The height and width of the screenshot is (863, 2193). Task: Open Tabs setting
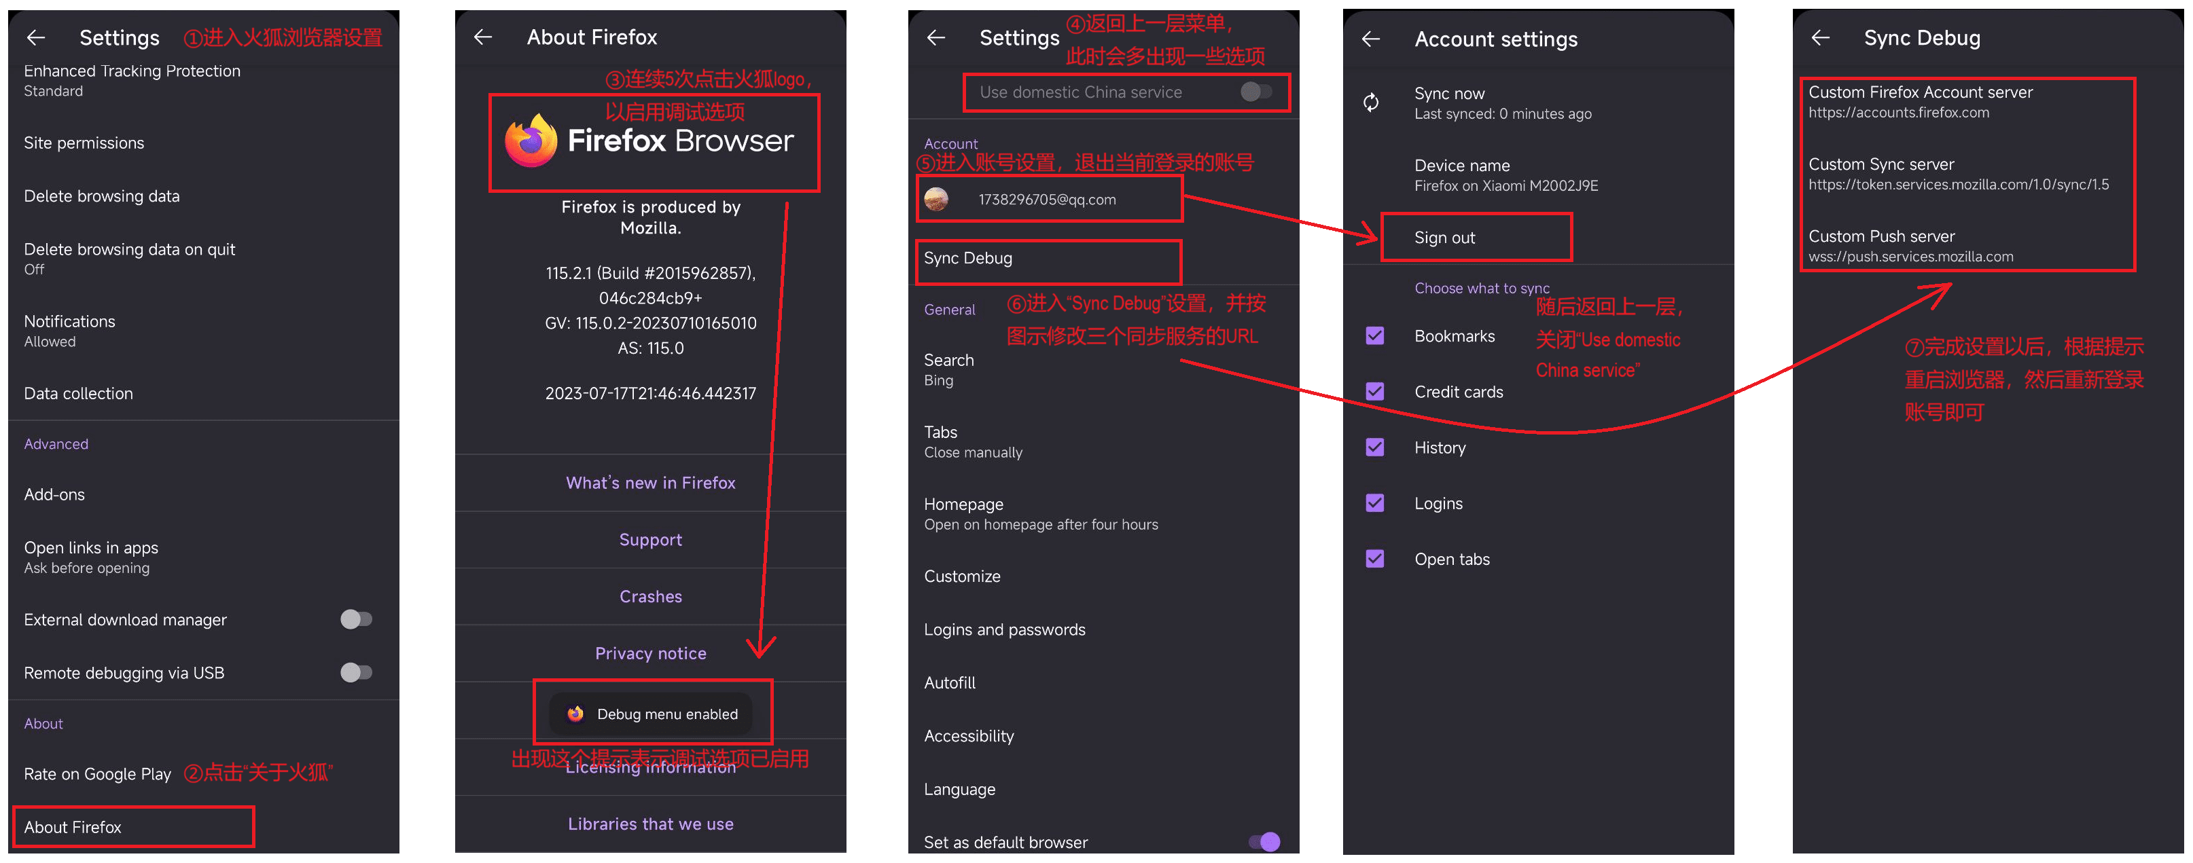(x=1103, y=442)
